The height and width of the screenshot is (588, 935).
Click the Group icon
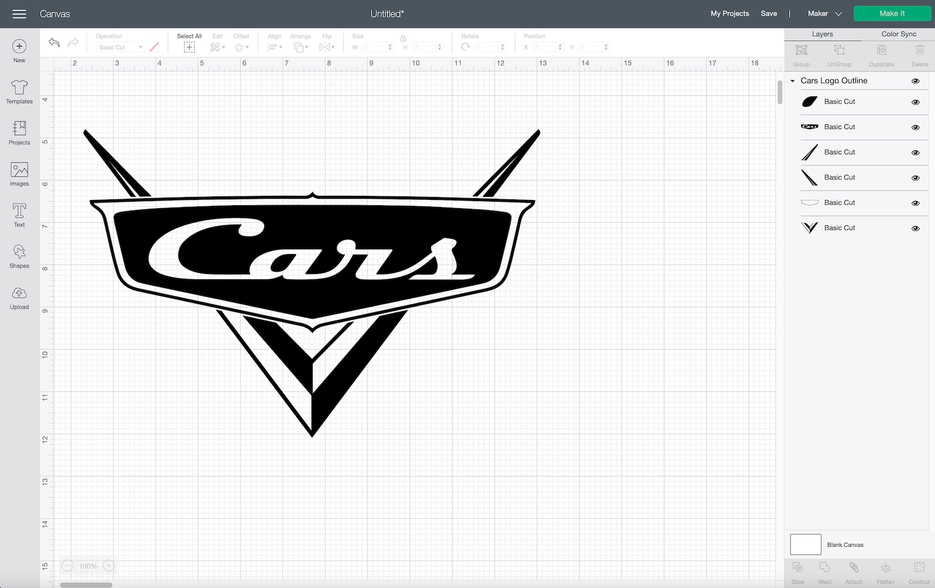801,51
